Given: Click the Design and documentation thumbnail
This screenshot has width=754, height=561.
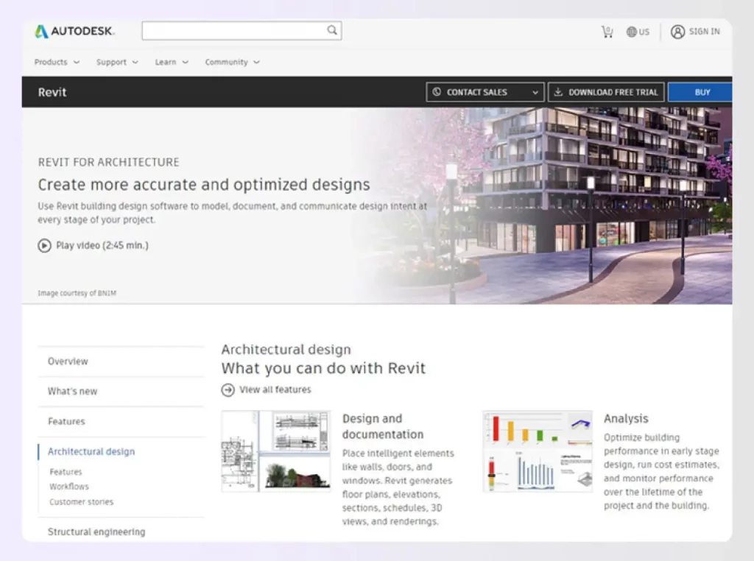Looking at the screenshot, I should click(x=276, y=451).
